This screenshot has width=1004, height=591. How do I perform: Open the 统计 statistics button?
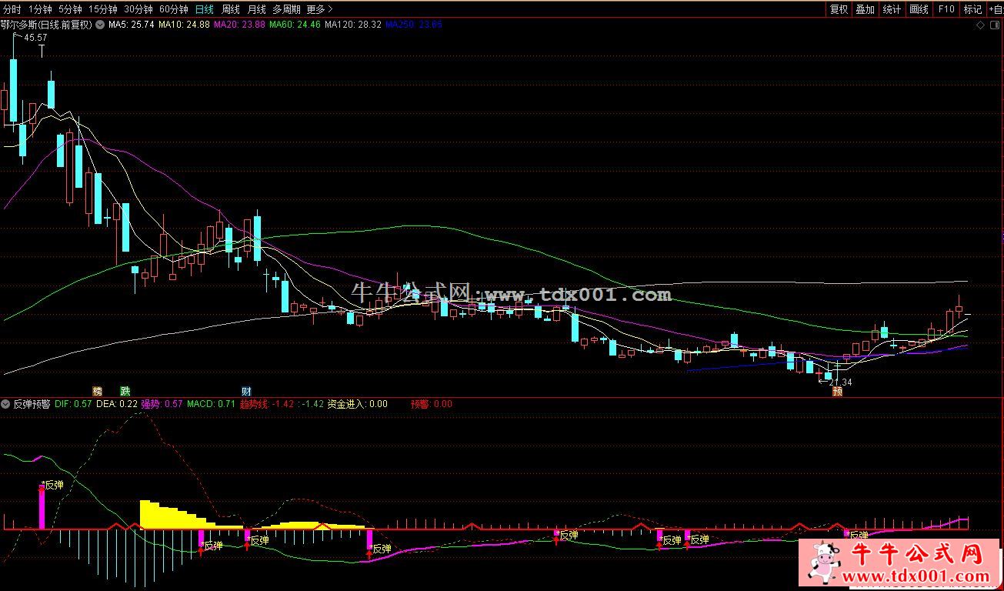click(892, 9)
